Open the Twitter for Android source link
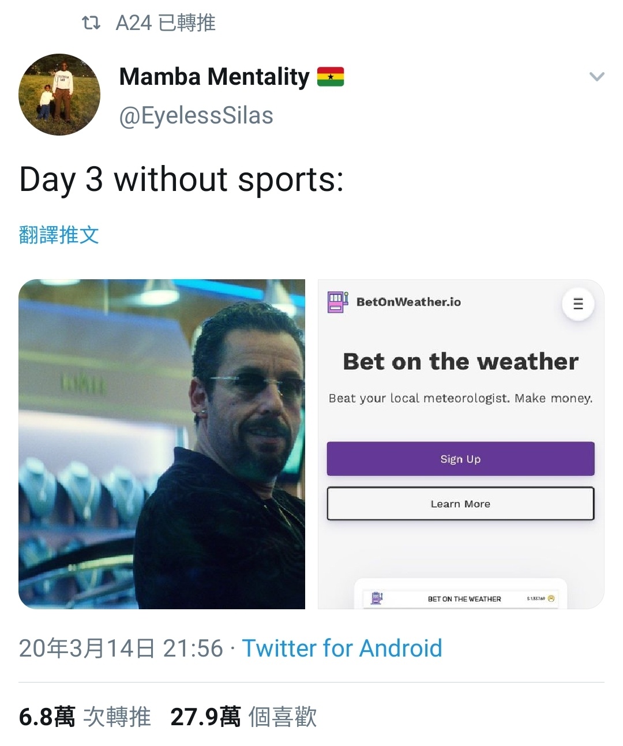Image resolution: width=623 pixels, height=746 pixels. [x=342, y=648]
